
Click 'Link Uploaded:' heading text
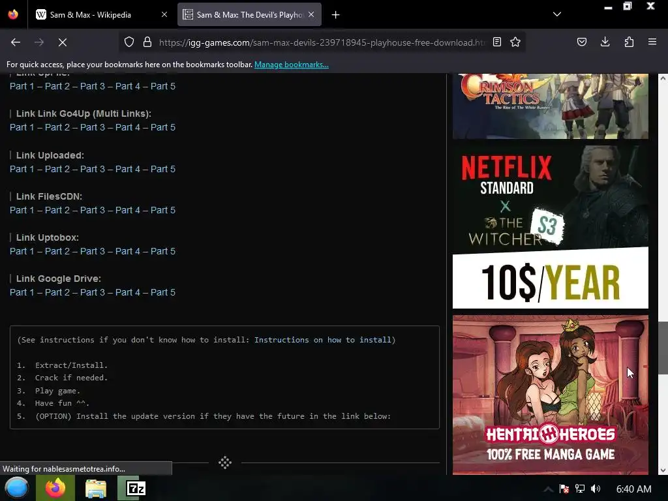[x=50, y=155]
